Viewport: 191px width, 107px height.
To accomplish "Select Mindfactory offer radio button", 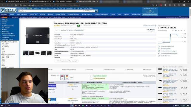I will coord(73,89).
